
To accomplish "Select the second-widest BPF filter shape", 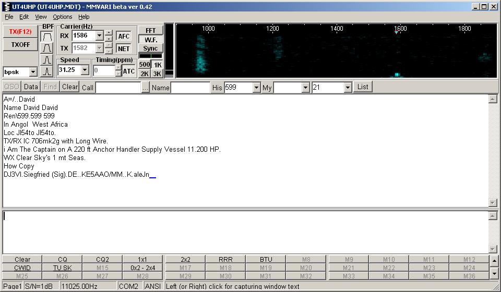I will coord(47,48).
